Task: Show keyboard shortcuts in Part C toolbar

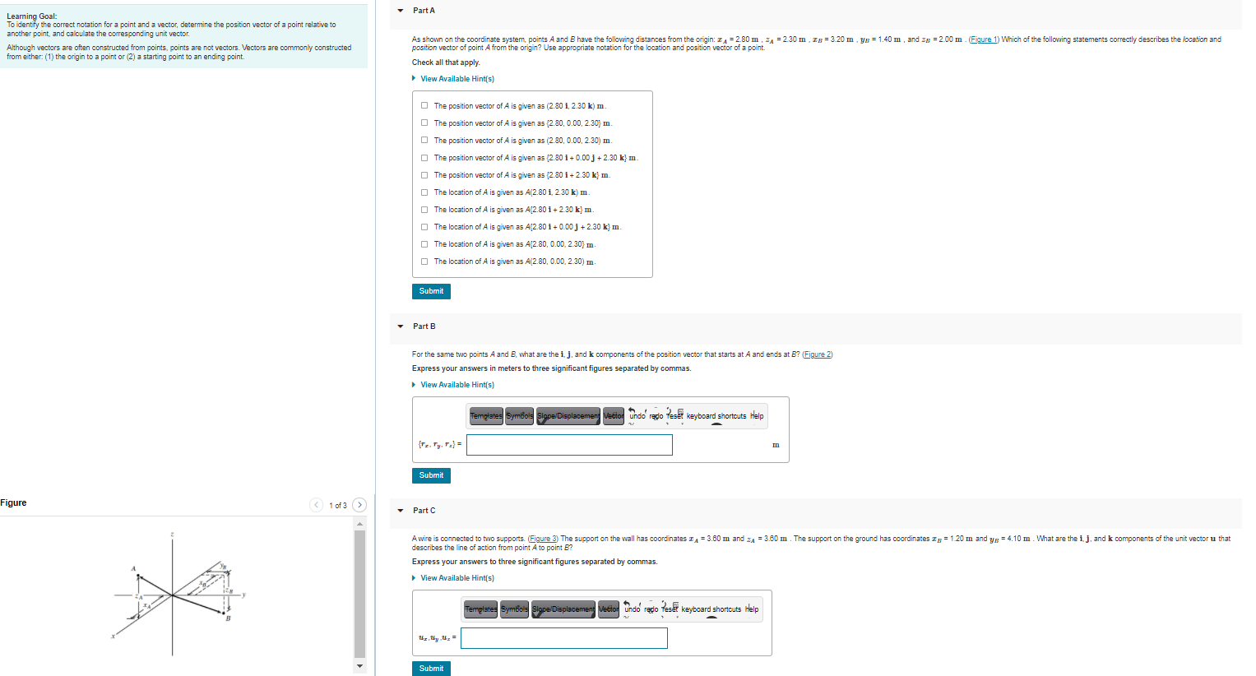Action: pyautogui.click(x=711, y=609)
